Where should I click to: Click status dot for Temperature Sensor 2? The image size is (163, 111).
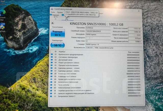tap(51, 96)
